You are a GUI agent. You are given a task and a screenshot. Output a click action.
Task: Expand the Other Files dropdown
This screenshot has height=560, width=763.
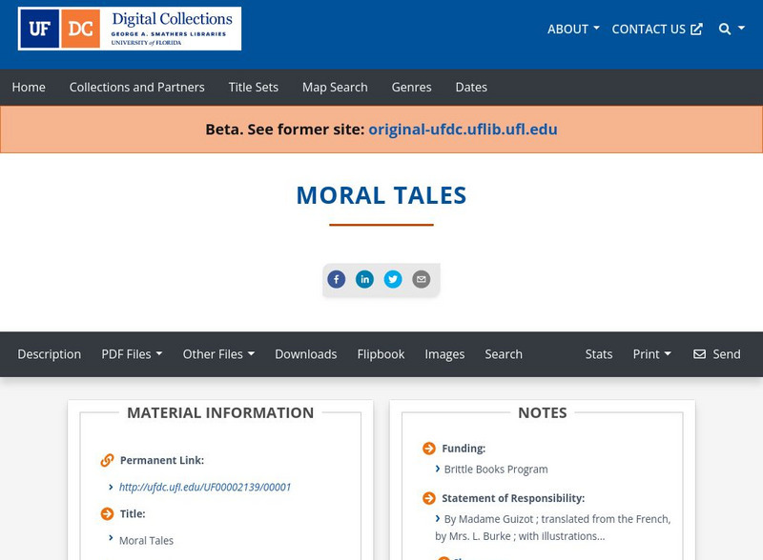(x=219, y=353)
